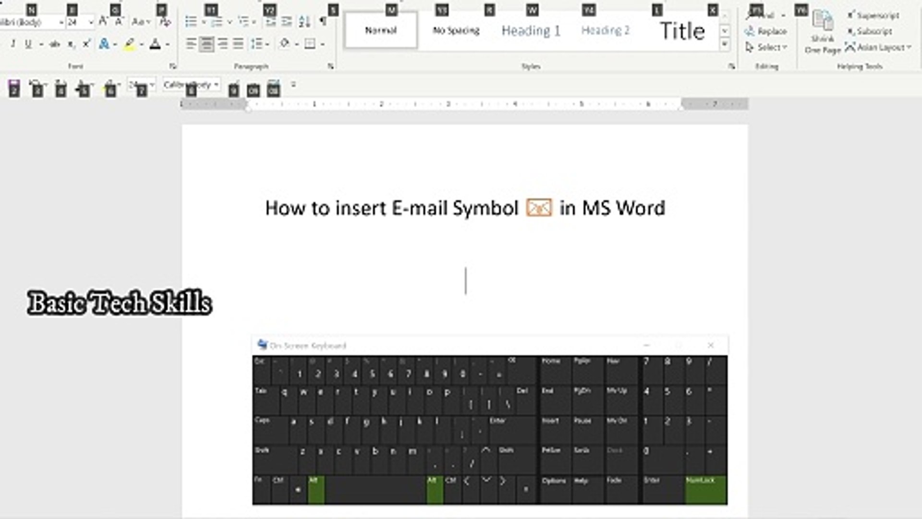The height and width of the screenshot is (519, 922).
Task: Click the Justify alignment icon
Action: tap(238, 45)
